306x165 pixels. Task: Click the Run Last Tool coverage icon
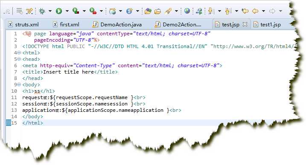[x=76, y=11]
